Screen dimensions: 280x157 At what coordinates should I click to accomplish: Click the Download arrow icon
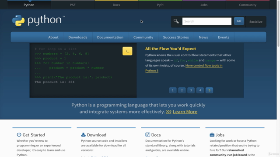pyautogui.click(x=83, y=135)
